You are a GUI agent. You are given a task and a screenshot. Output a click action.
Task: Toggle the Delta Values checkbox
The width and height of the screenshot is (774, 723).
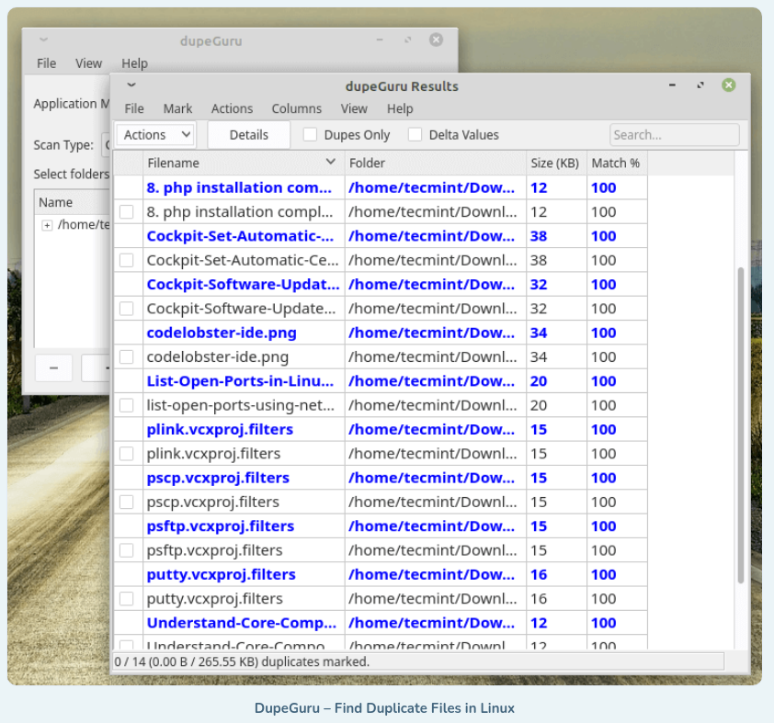tap(415, 134)
